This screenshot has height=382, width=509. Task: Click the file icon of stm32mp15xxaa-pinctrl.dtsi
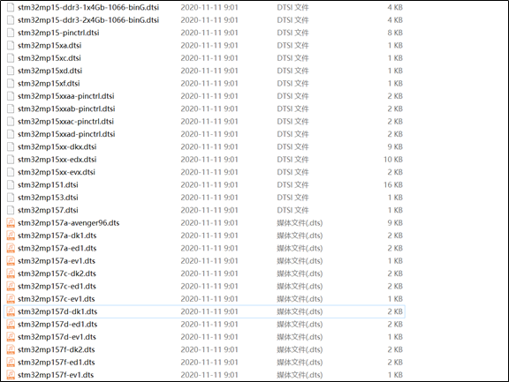click(x=11, y=96)
